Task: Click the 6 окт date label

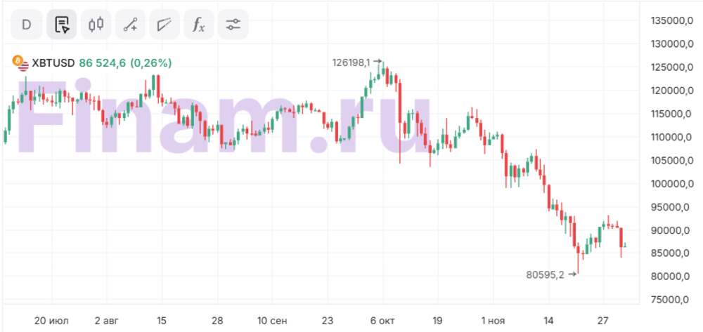Action: click(x=382, y=321)
